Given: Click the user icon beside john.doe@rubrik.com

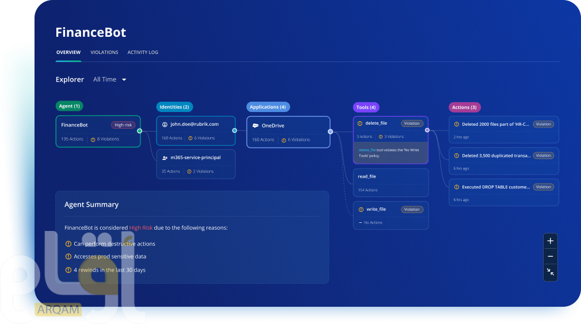Looking at the screenshot, I should coord(165,124).
